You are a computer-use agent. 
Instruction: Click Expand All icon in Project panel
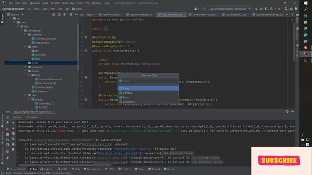(59, 15)
